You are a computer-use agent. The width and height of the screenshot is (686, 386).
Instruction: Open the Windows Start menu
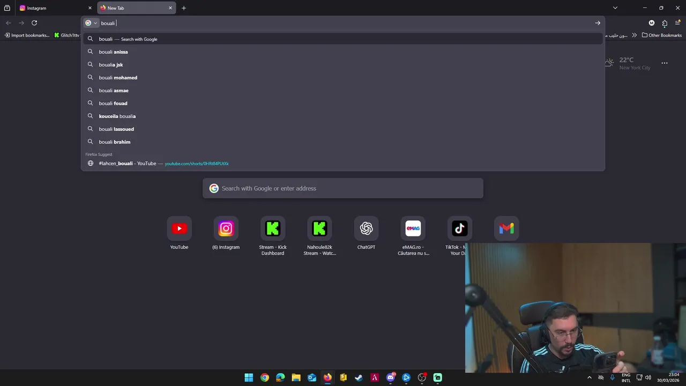point(249,377)
